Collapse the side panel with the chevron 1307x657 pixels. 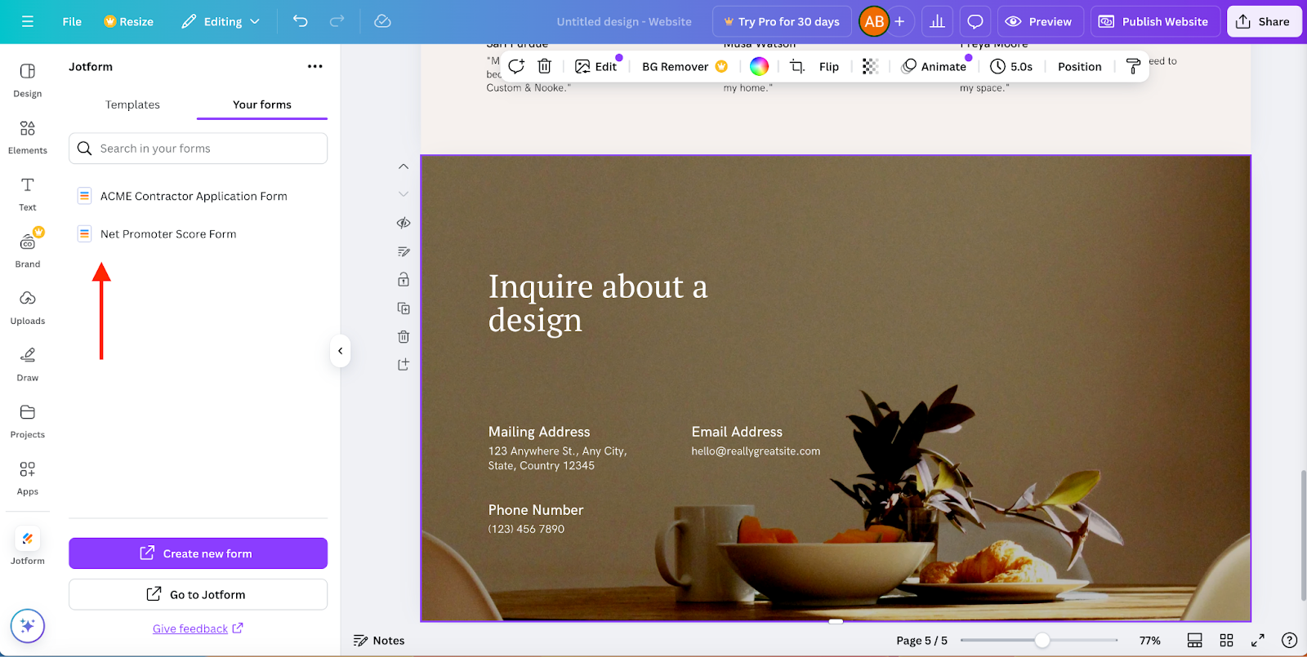341,351
